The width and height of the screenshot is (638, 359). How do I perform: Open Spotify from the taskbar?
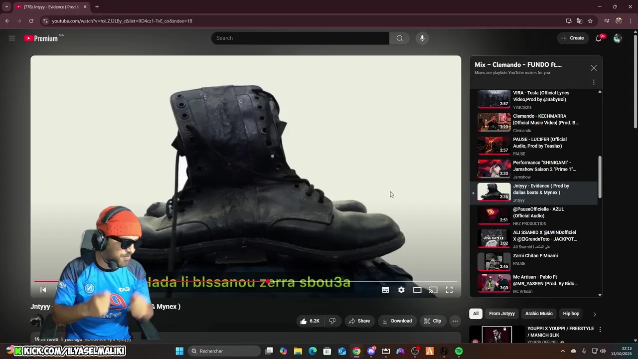tap(459, 351)
